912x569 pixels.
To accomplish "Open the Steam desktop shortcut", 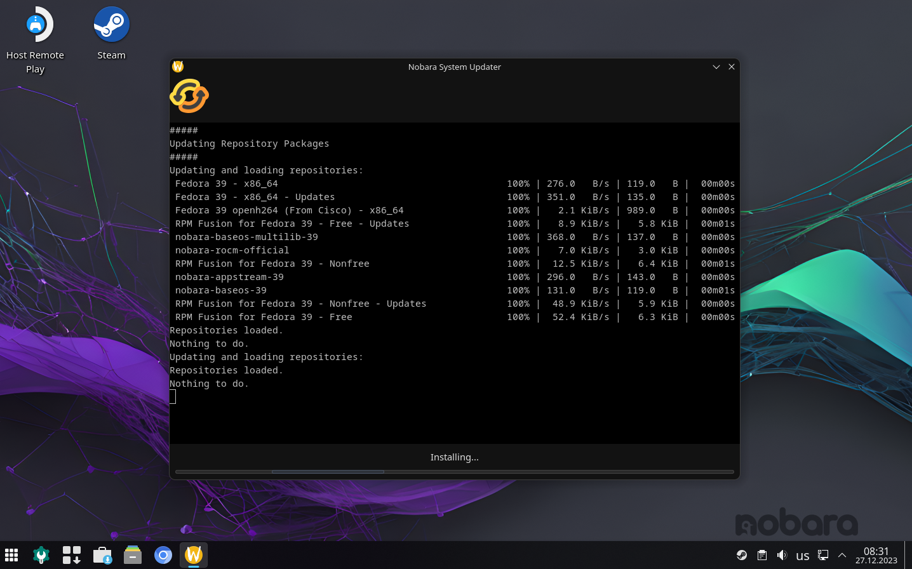I will coord(112,34).
